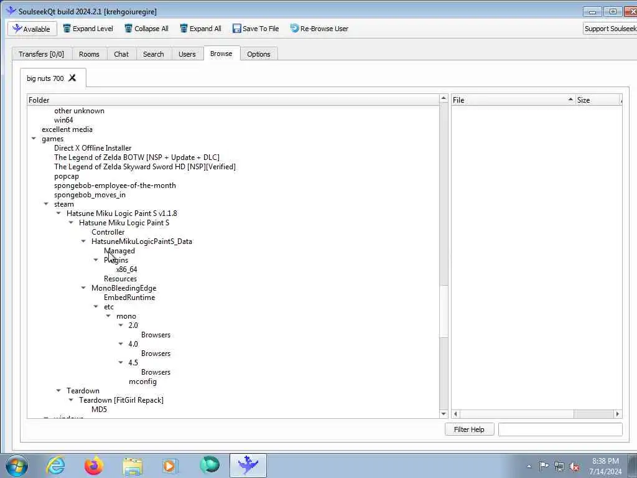Open the Users tab
637x478 pixels.
coord(187,54)
